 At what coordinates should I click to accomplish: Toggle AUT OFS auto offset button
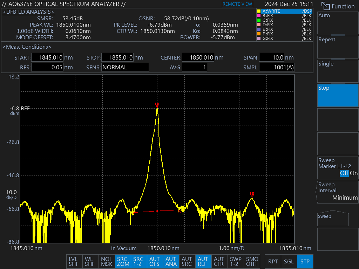click(155, 261)
